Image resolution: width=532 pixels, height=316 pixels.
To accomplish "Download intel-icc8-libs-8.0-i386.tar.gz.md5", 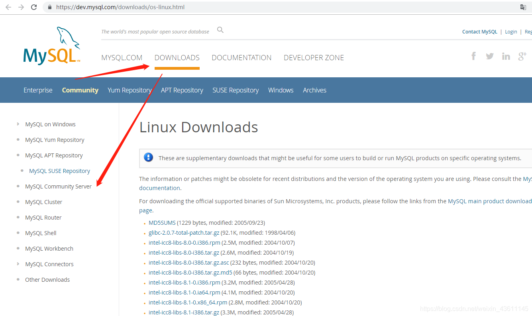I will (190, 273).
